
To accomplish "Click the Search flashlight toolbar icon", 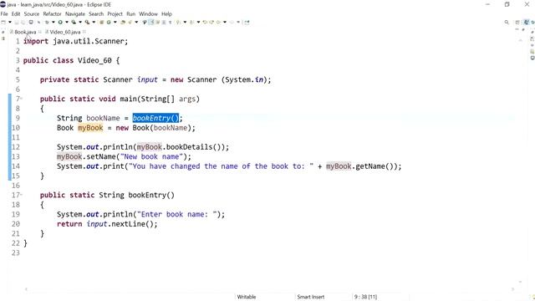I will pos(130,23).
